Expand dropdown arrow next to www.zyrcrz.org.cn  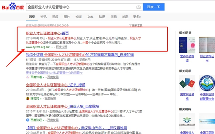[x=52, y=47]
